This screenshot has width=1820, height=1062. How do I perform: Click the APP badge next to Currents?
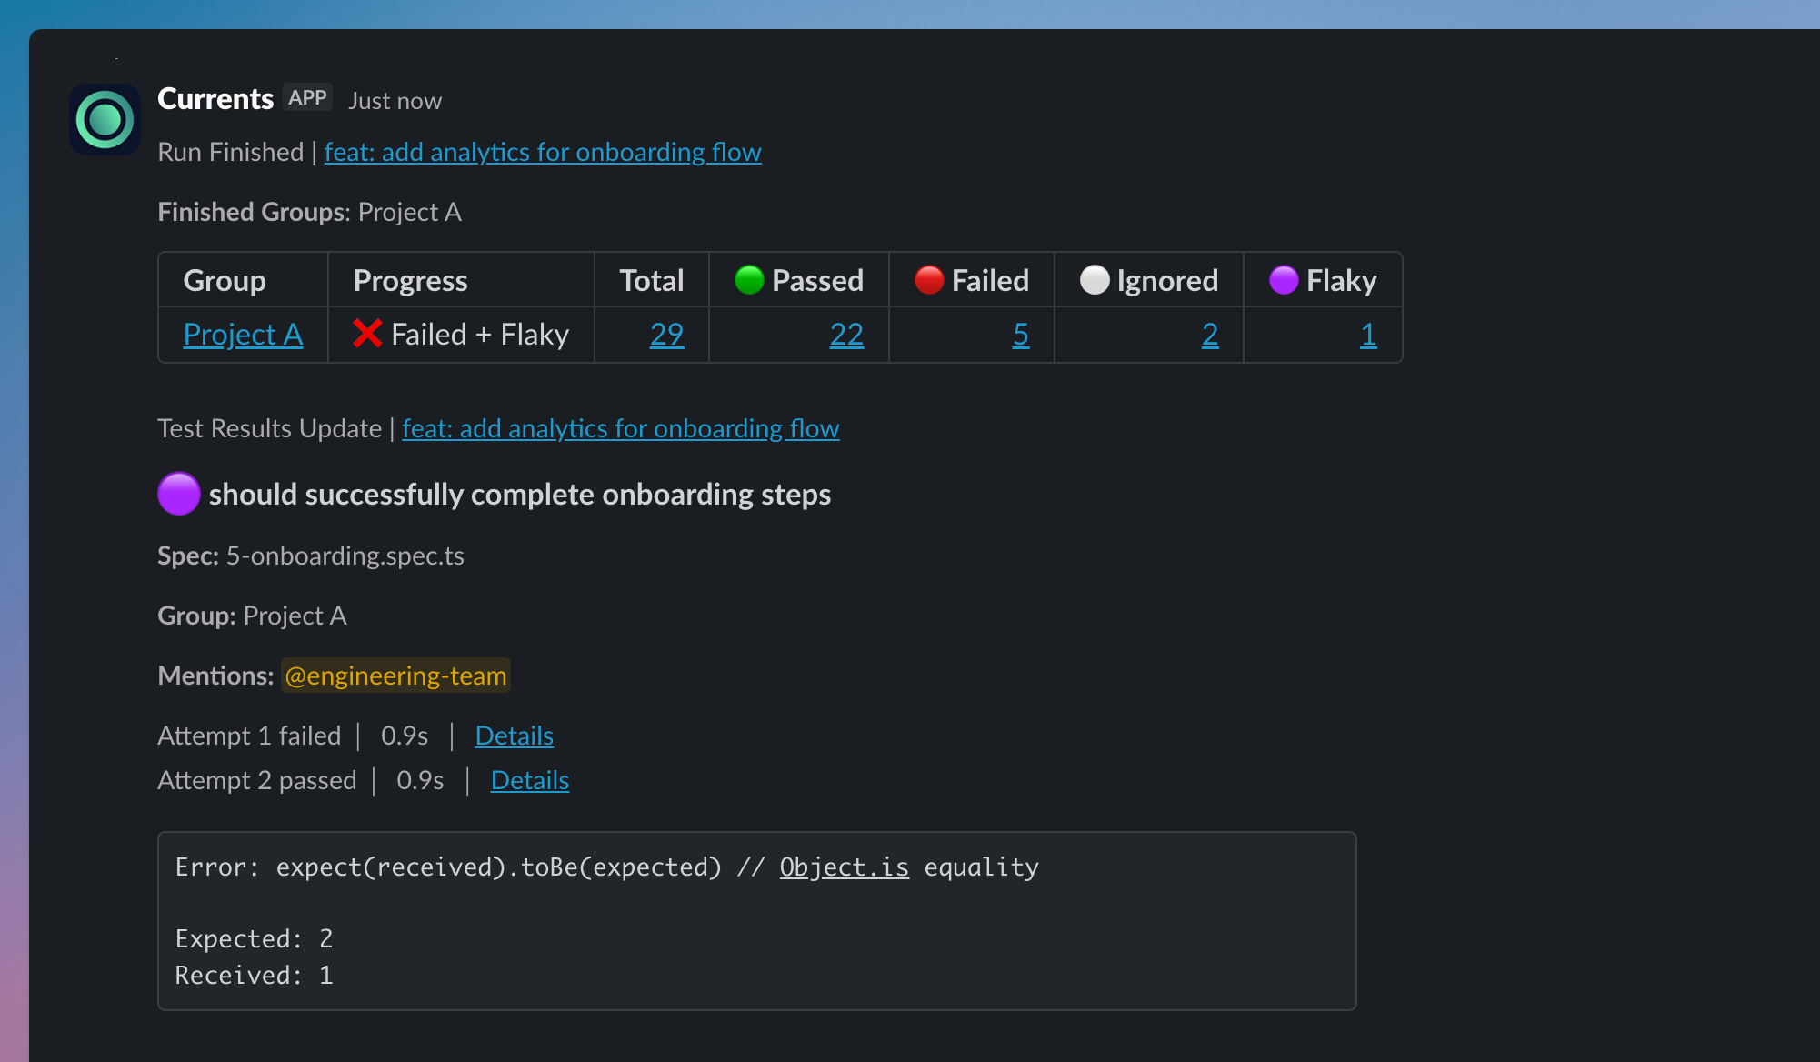[x=307, y=98]
